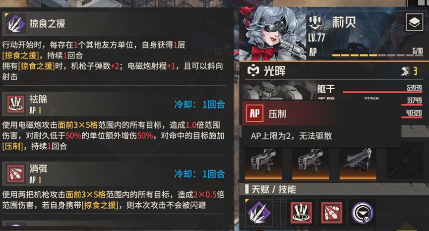Select the second machine gun weapon slot

310,164
